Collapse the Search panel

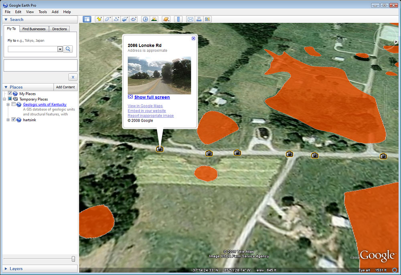6,19
